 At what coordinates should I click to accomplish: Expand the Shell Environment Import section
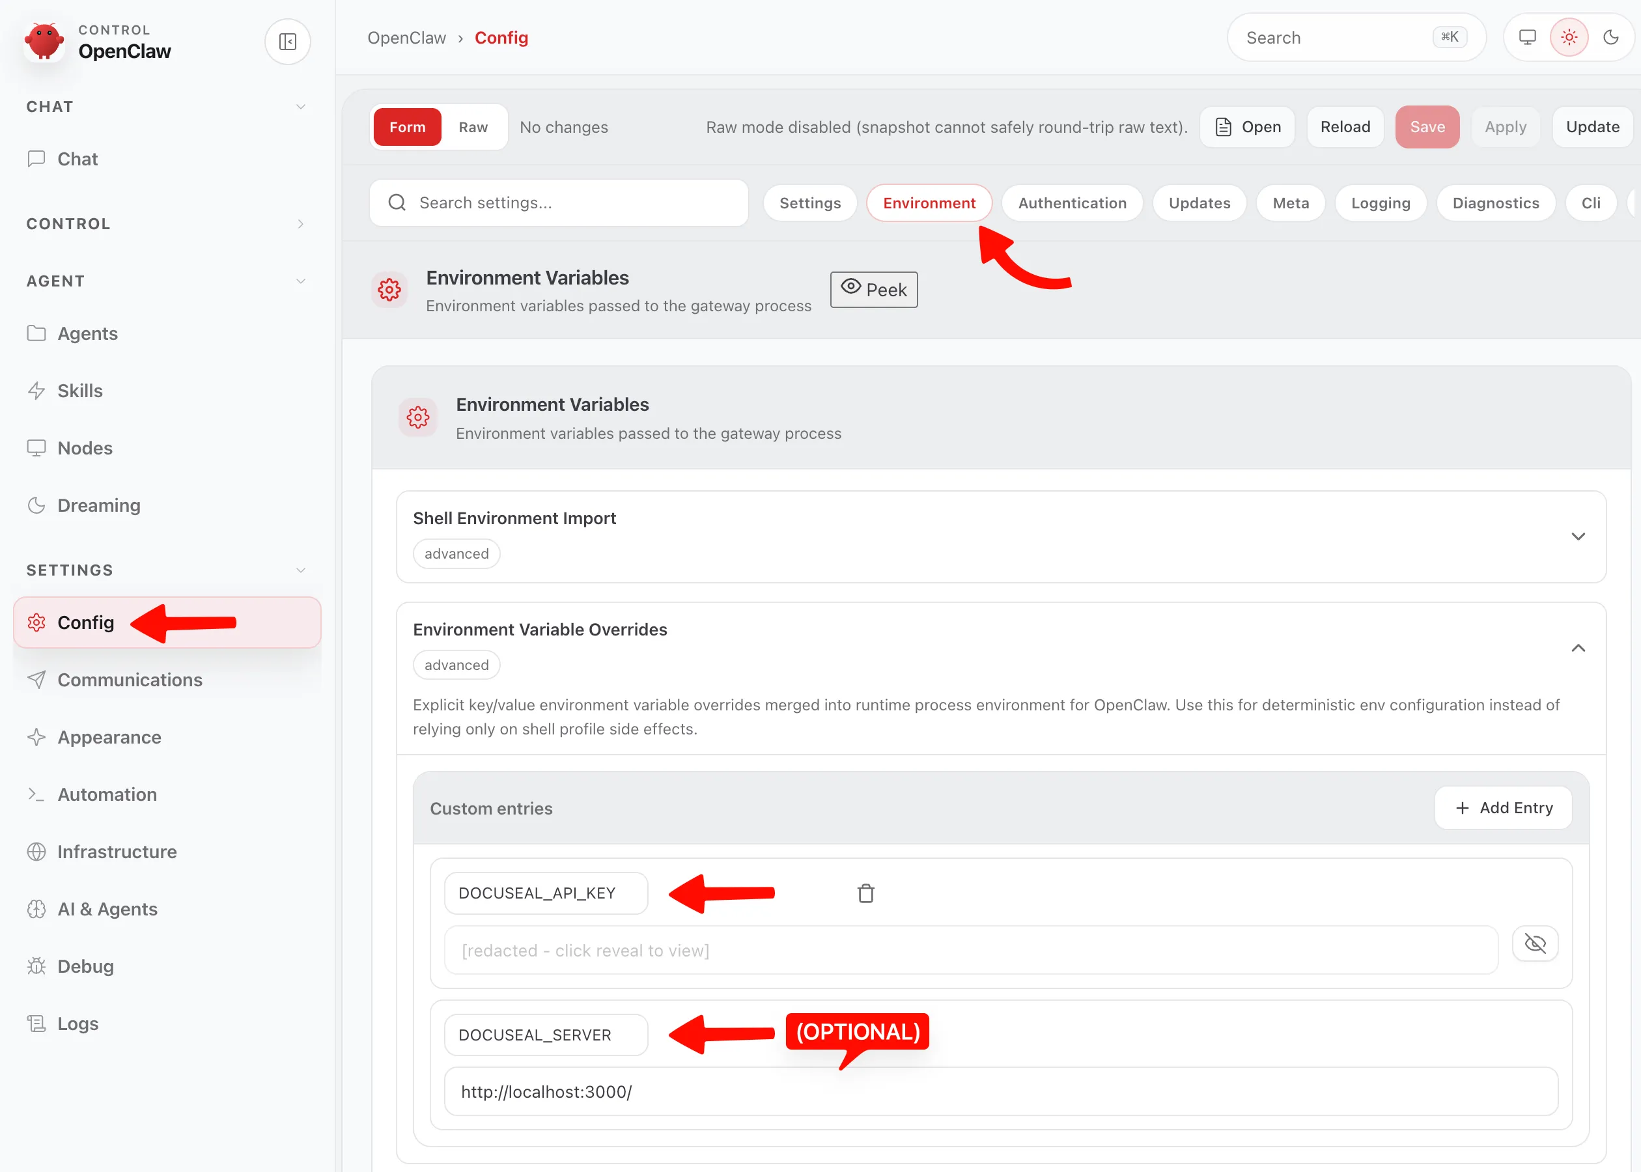click(x=1577, y=537)
